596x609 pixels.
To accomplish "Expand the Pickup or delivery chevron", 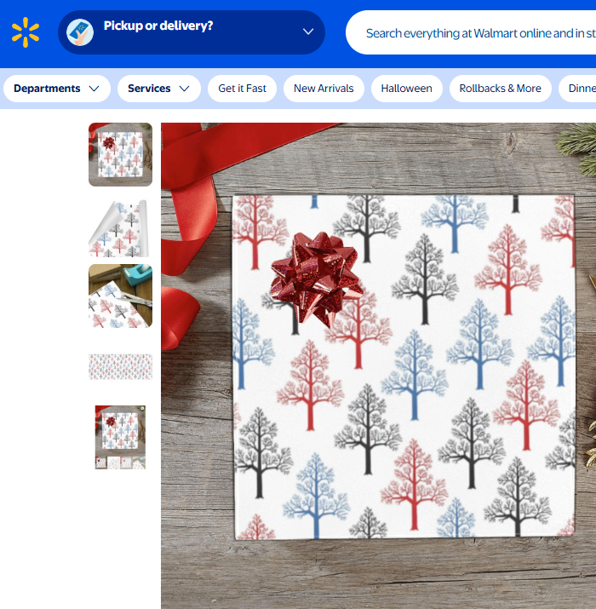I will [x=308, y=32].
